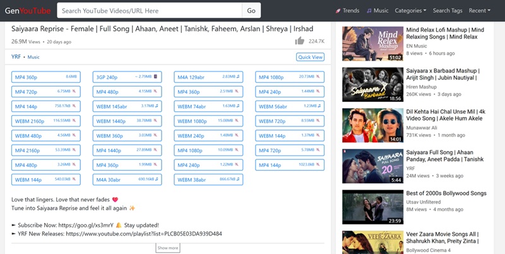This screenshot has height=254, width=505.
Task: Open Trends from the navigation bar
Action: click(347, 11)
